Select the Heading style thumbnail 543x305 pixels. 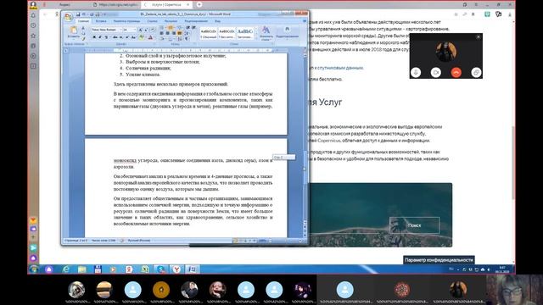click(x=245, y=33)
